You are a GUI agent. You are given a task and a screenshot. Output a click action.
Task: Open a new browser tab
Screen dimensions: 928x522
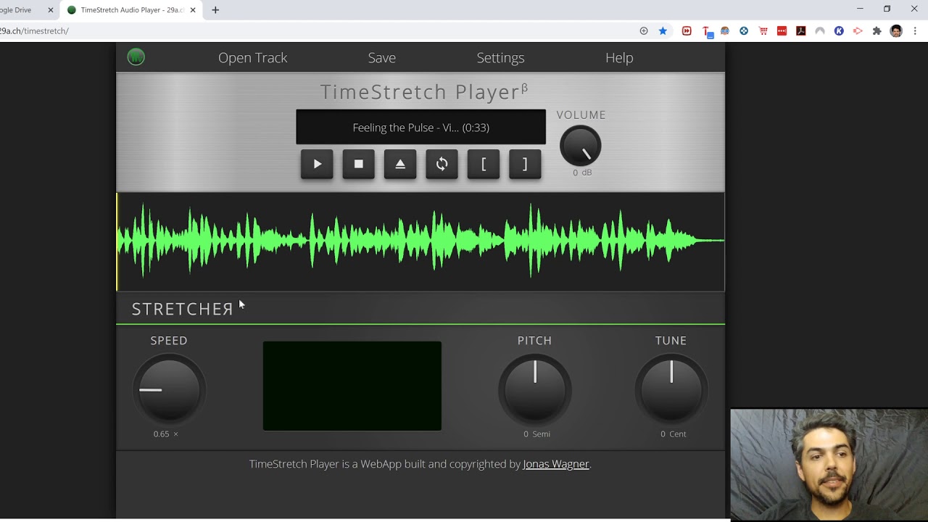[x=215, y=10]
